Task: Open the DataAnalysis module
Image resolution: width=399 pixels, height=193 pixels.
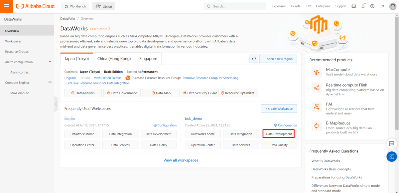Action: (82, 93)
